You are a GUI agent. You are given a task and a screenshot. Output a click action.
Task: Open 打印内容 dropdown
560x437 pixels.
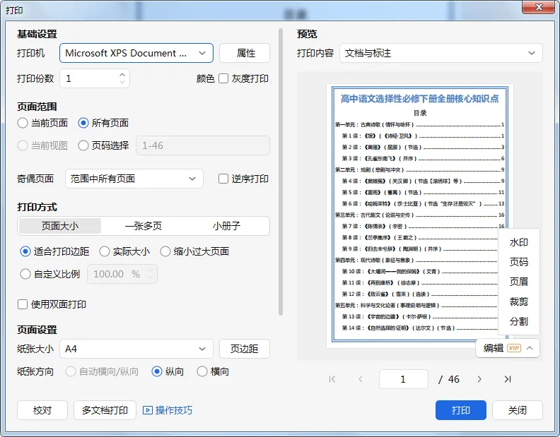tap(441, 53)
